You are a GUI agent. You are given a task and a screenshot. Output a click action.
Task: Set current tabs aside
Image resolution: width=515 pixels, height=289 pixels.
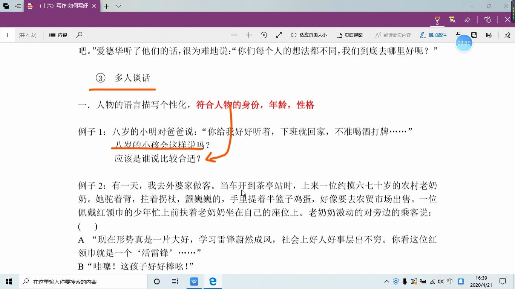click(x=18, y=6)
